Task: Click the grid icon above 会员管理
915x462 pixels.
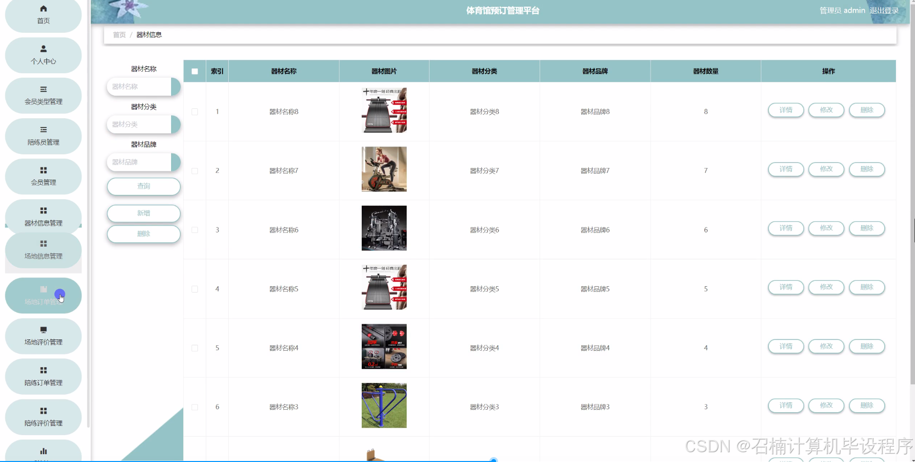Action: 44,170
